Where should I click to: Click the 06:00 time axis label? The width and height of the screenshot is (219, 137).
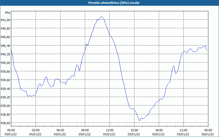[x=60, y=130]
